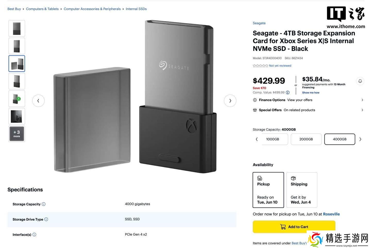Select the 1000GB storage capacity
Image resolution: width=371 pixels, height=249 pixels.
273,139
